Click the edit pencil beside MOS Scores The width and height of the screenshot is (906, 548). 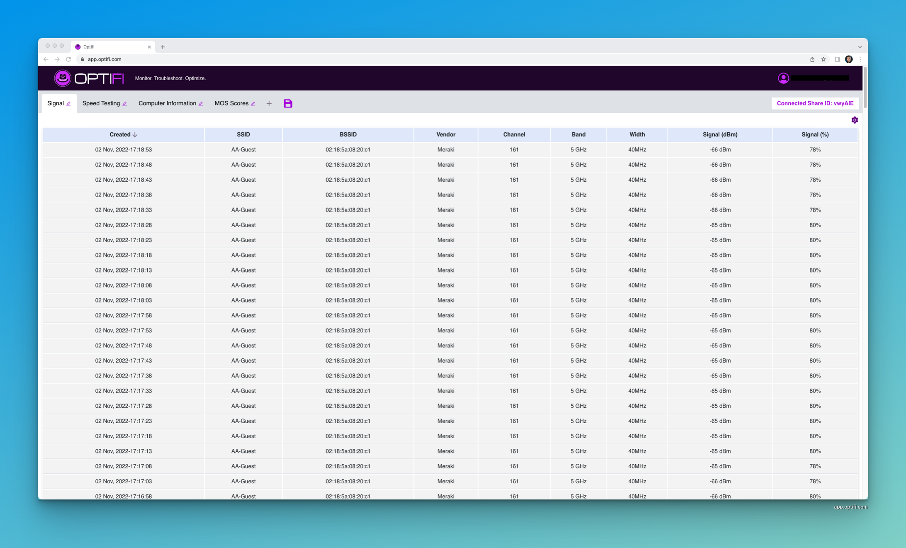253,104
